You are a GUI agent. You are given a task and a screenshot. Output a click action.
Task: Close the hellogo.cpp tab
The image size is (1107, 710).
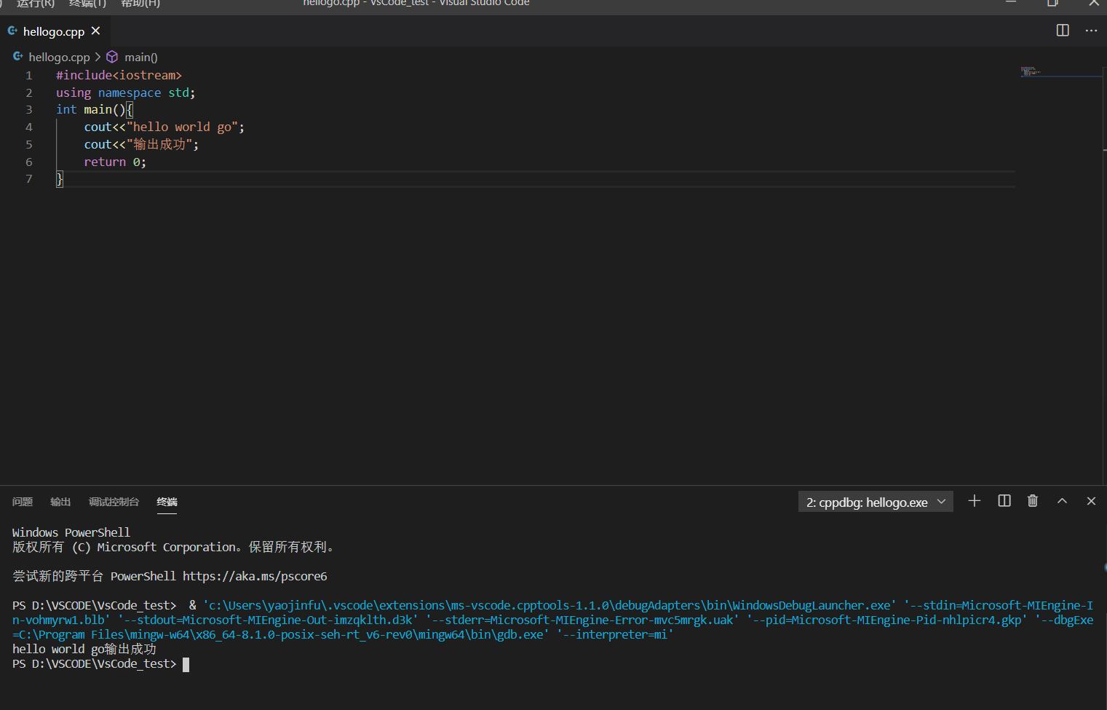coord(95,31)
